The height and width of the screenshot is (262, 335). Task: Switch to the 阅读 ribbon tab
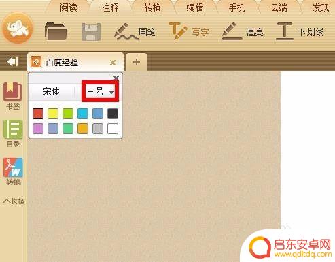point(69,7)
